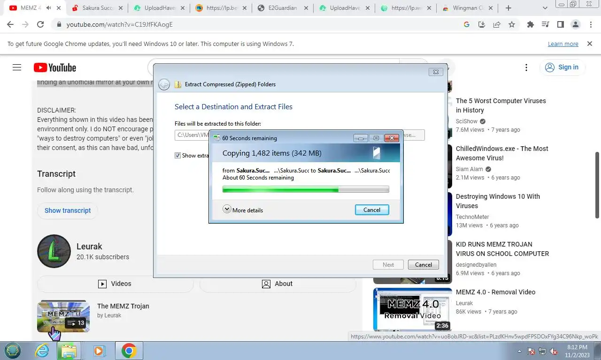The width and height of the screenshot is (601, 360).
Task: Open the media controls icon
Action: tap(546, 24)
